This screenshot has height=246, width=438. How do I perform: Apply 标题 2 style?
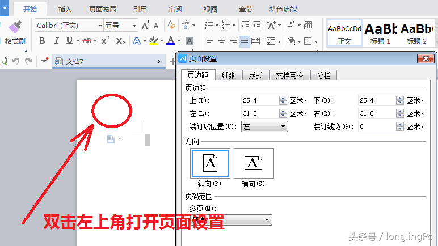point(416,33)
